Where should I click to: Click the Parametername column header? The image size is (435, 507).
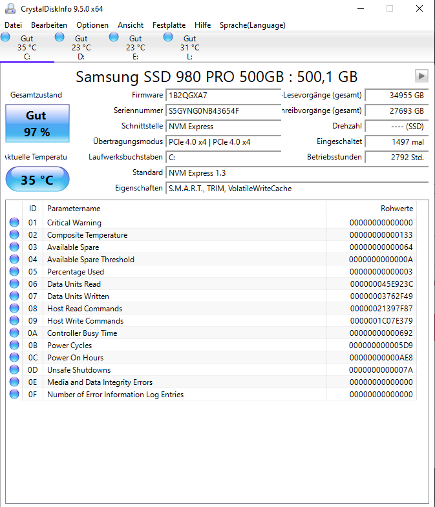(x=184, y=209)
